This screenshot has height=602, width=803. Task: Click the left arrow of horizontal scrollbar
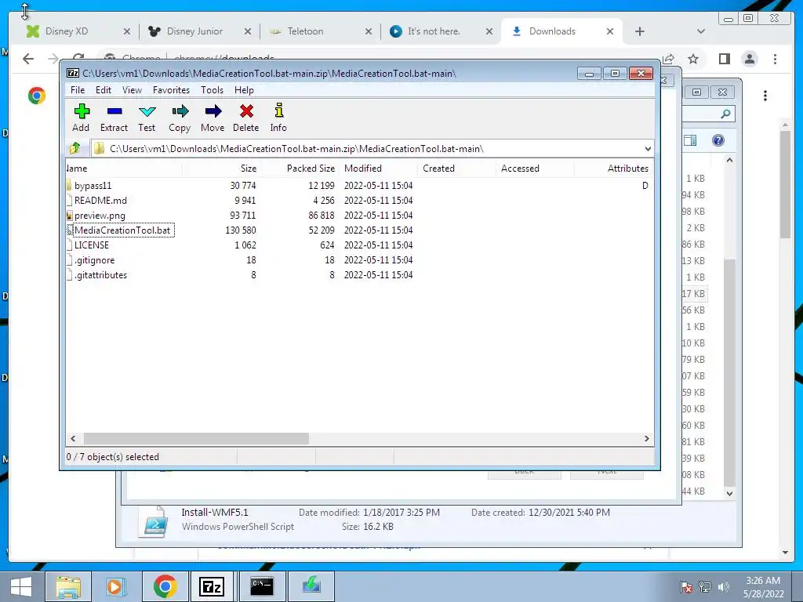coord(73,439)
